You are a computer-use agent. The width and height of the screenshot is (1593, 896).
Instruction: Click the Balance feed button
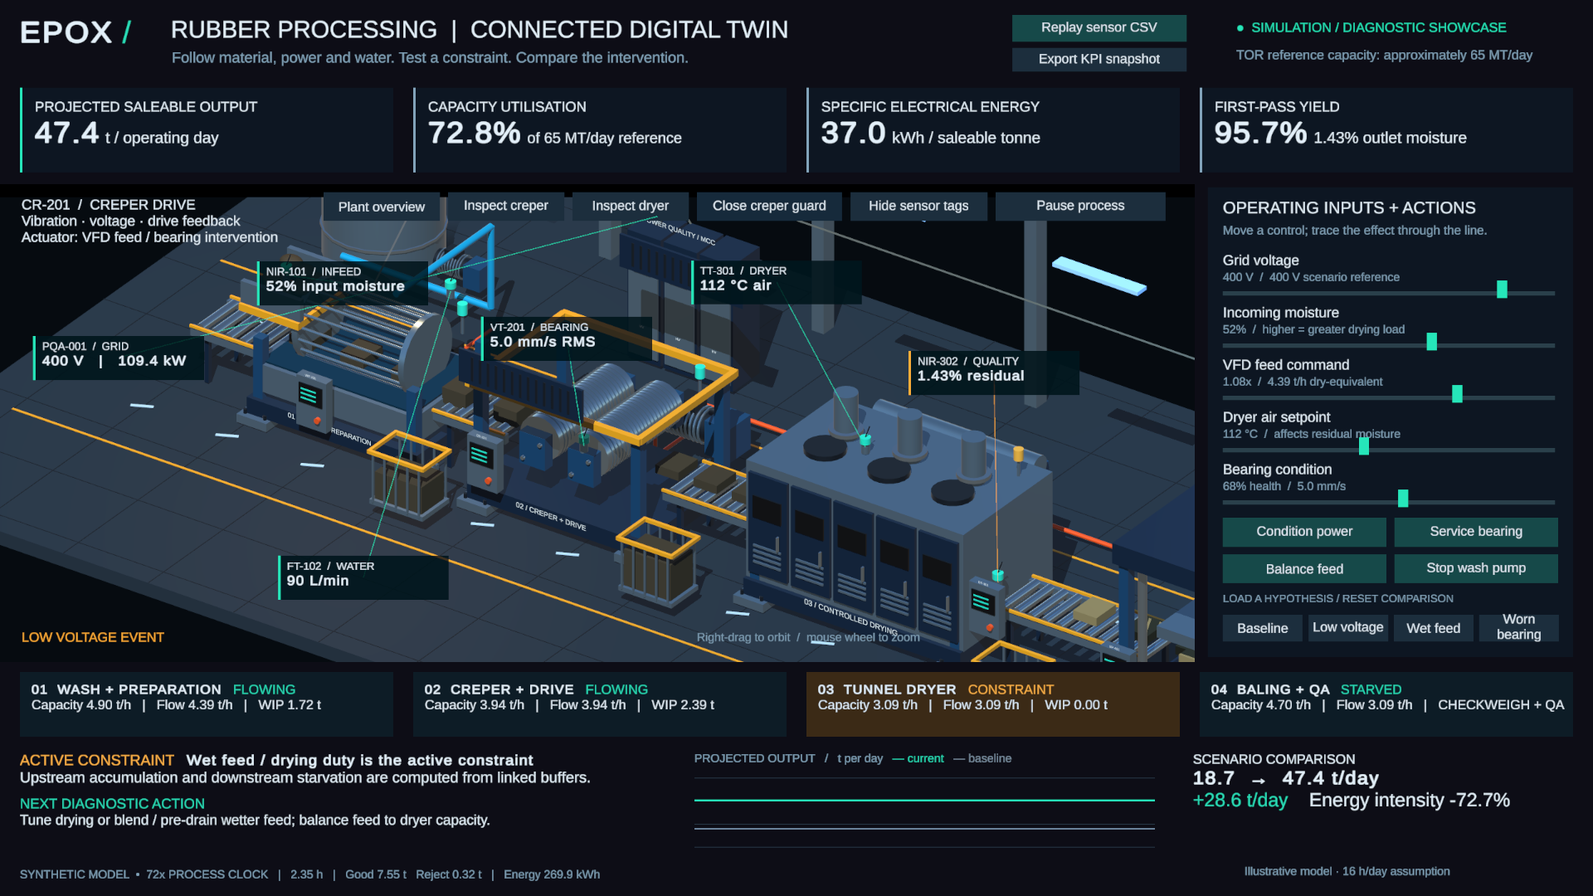[1304, 569]
